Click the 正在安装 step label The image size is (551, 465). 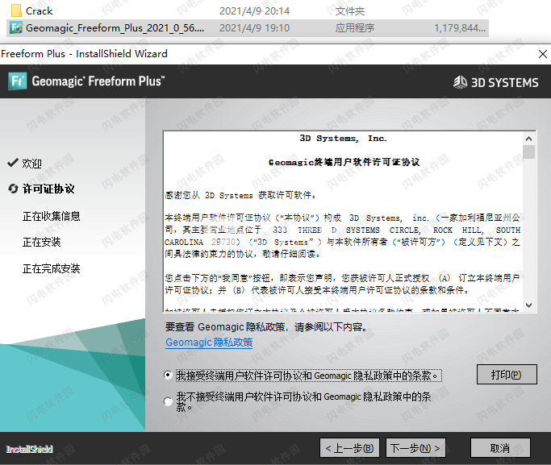(x=41, y=242)
